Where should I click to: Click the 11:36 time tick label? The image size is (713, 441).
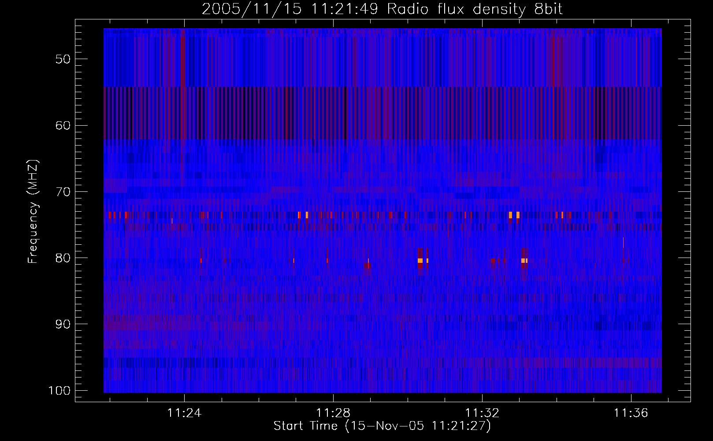(631, 413)
